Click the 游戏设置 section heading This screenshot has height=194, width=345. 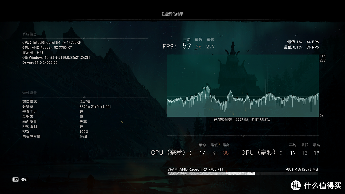pos(29,93)
